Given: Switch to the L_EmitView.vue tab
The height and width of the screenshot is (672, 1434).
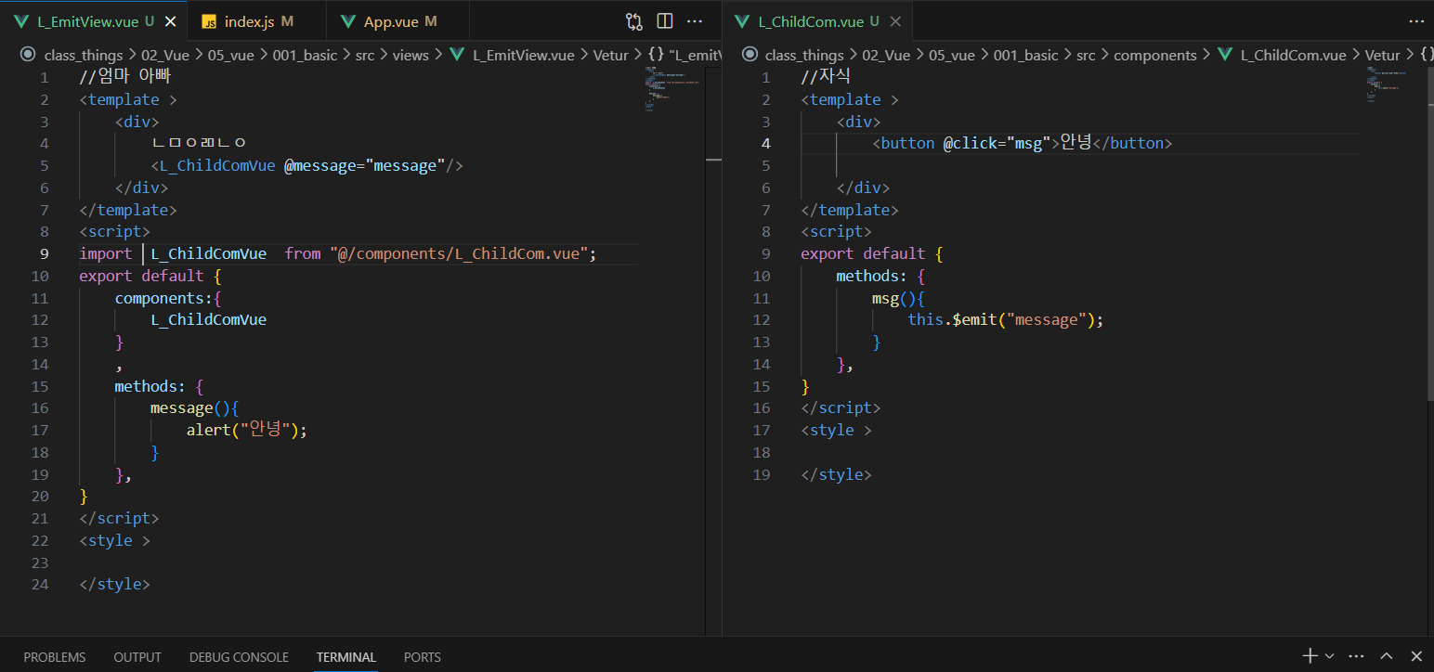Looking at the screenshot, I should (93, 21).
